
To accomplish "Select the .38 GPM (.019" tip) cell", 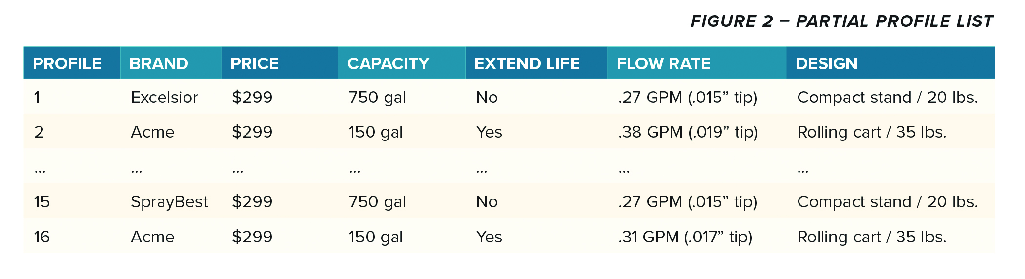I will point(688,132).
